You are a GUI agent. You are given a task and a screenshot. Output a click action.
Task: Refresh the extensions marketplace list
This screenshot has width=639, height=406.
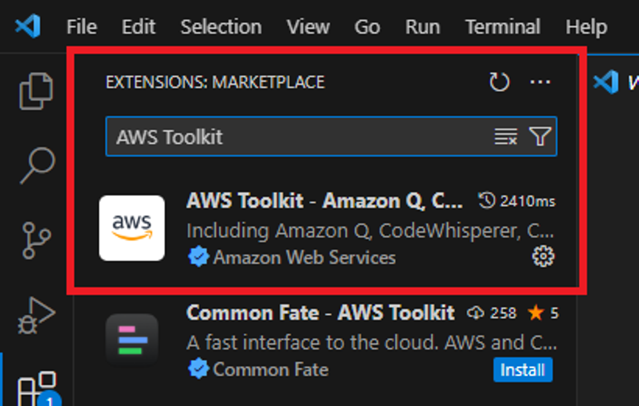[x=499, y=82]
